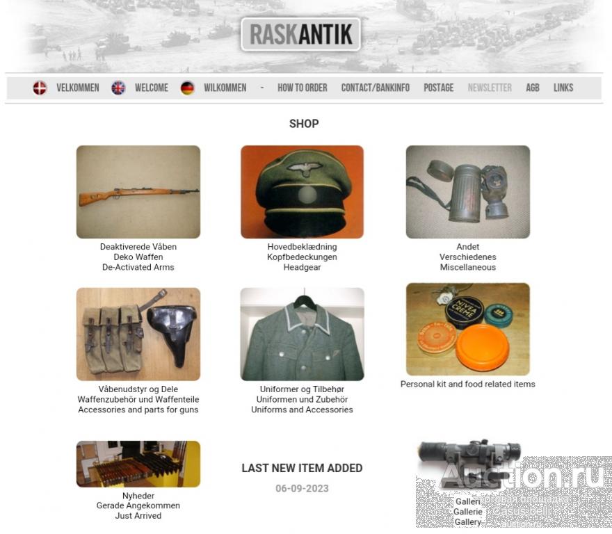Click the deactivated rifle thumbnail
Screen dimensions: 612x534
[138, 192]
